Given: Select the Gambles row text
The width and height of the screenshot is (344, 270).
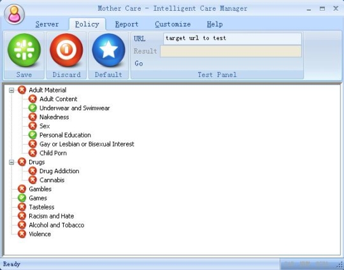Looking at the screenshot, I should click(40, 189).
